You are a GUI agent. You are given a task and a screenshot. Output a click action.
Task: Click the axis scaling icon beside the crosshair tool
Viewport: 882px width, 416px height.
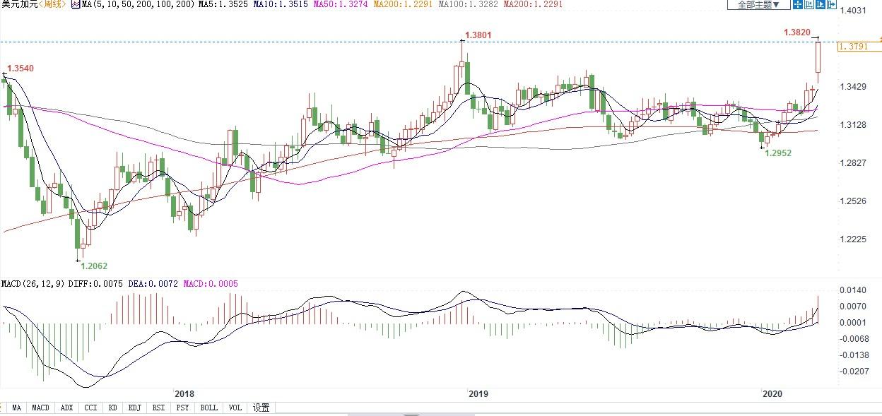tap(808, 5)
